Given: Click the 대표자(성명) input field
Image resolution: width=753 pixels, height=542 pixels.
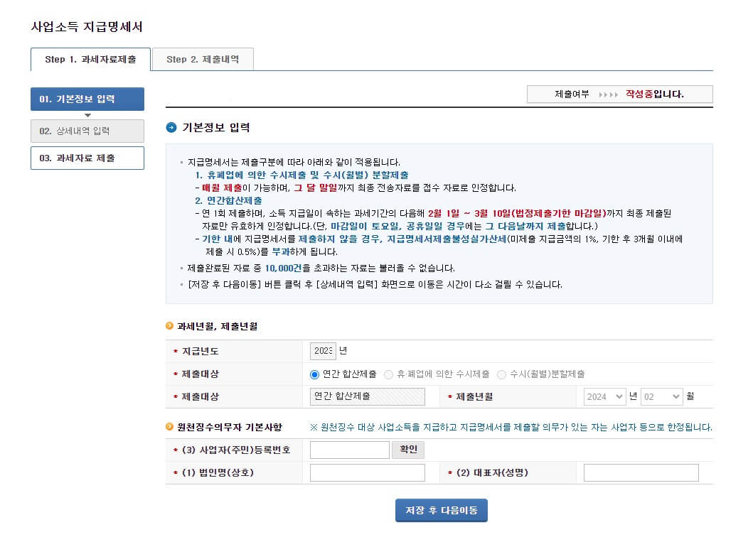Looking at the screenshot, I should pyautogui.click(x=639, y=472).
